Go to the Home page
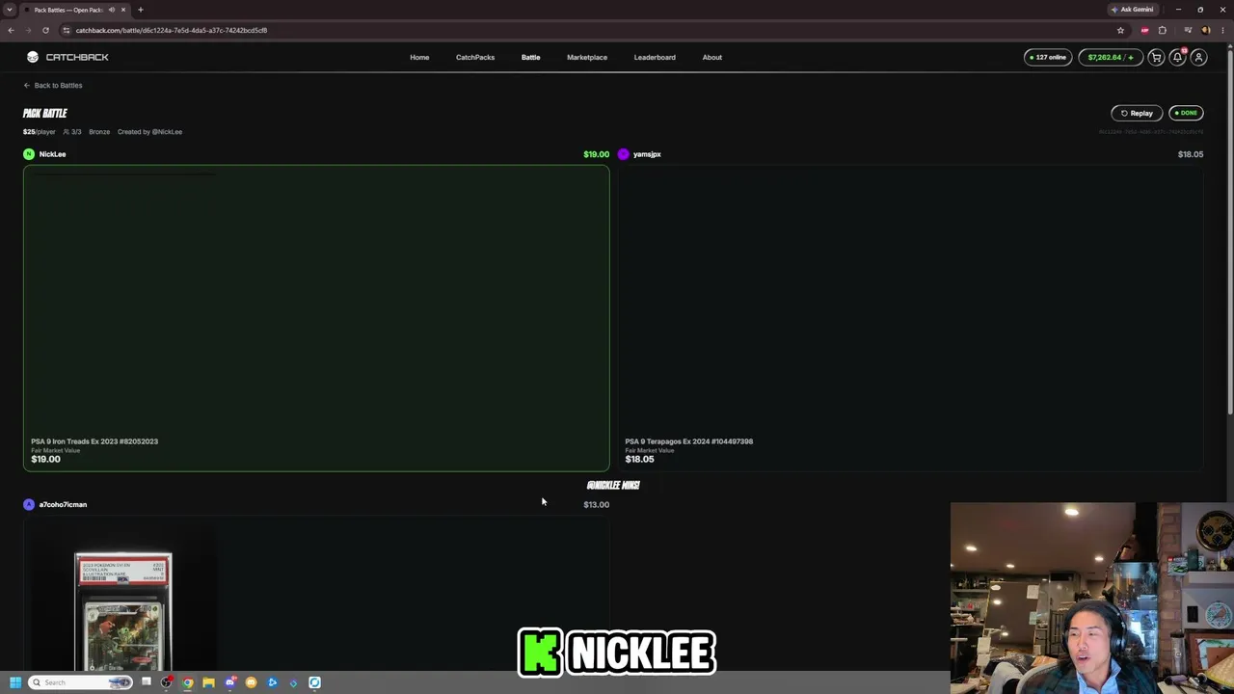Image resolution: width=1234 pixels, height=694 pixels. [419, 57]
